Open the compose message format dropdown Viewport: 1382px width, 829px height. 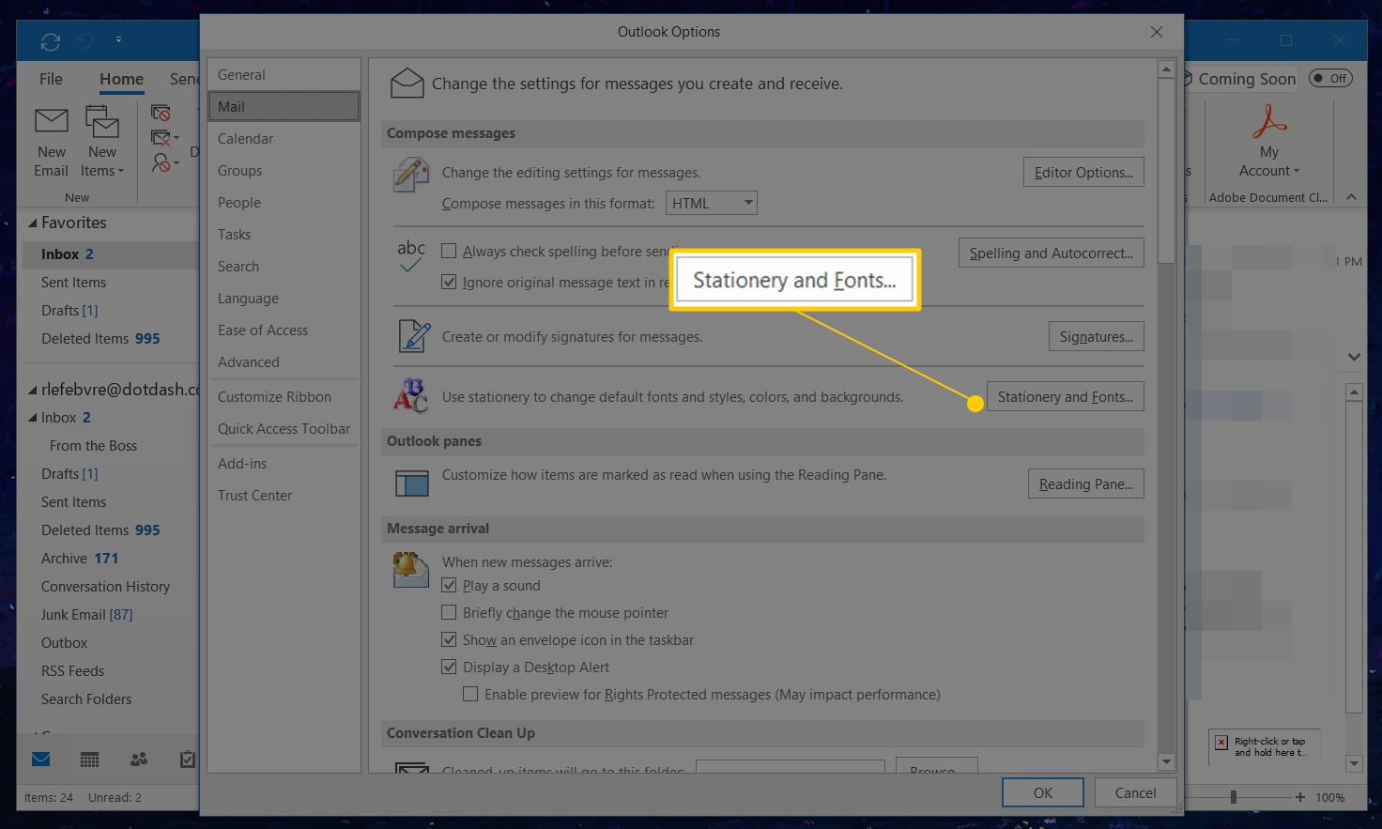click(747, 203)
